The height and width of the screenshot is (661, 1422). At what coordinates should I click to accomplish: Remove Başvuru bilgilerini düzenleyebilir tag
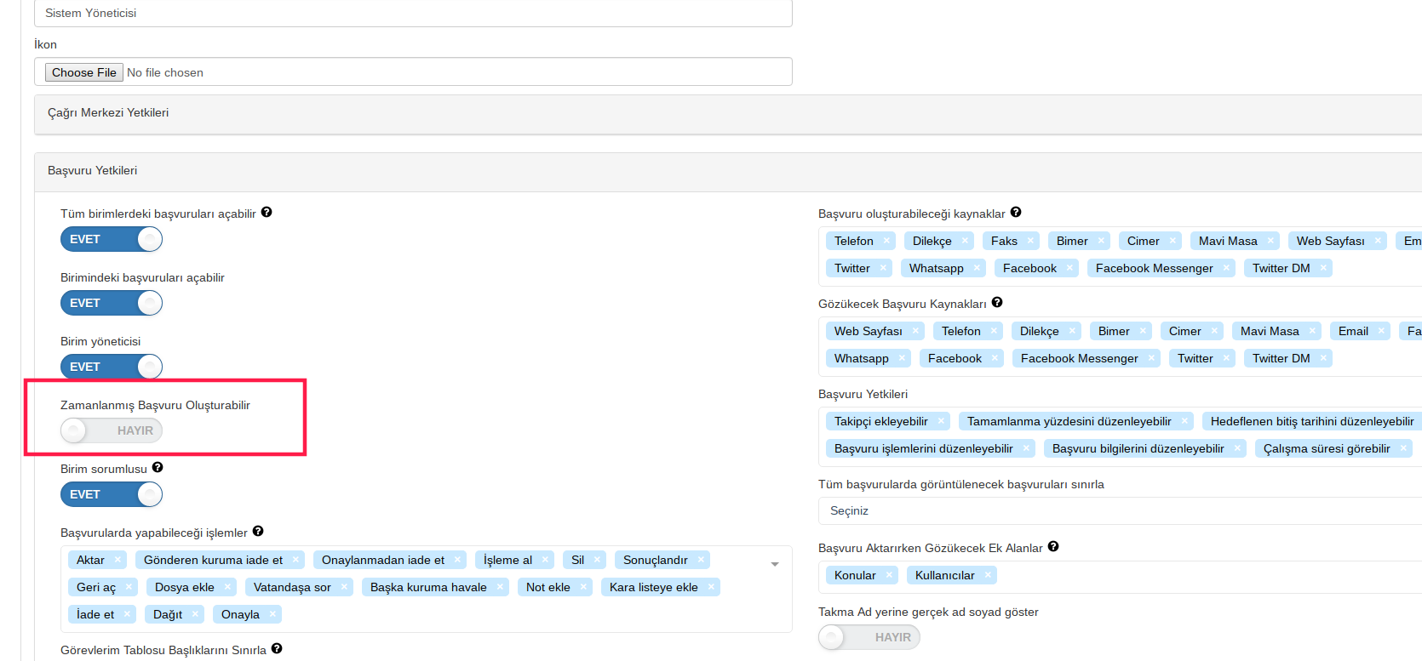tap(1237, 448)
